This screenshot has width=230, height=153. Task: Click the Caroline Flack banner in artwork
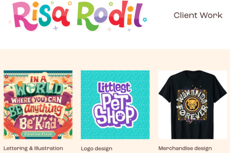point(38,134)
